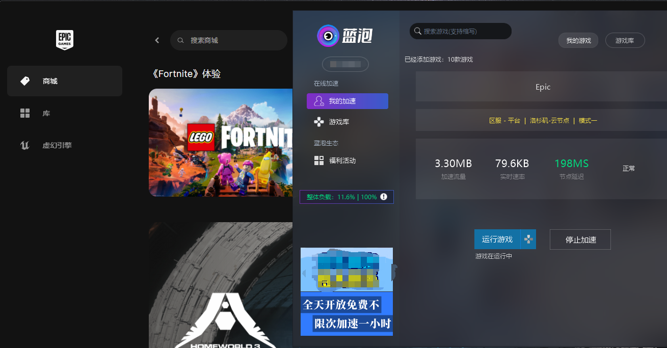Click the 蓝泡 search magnifier icon
The width and height of the screenshot is (667, 348).
(x=418, y=31)
